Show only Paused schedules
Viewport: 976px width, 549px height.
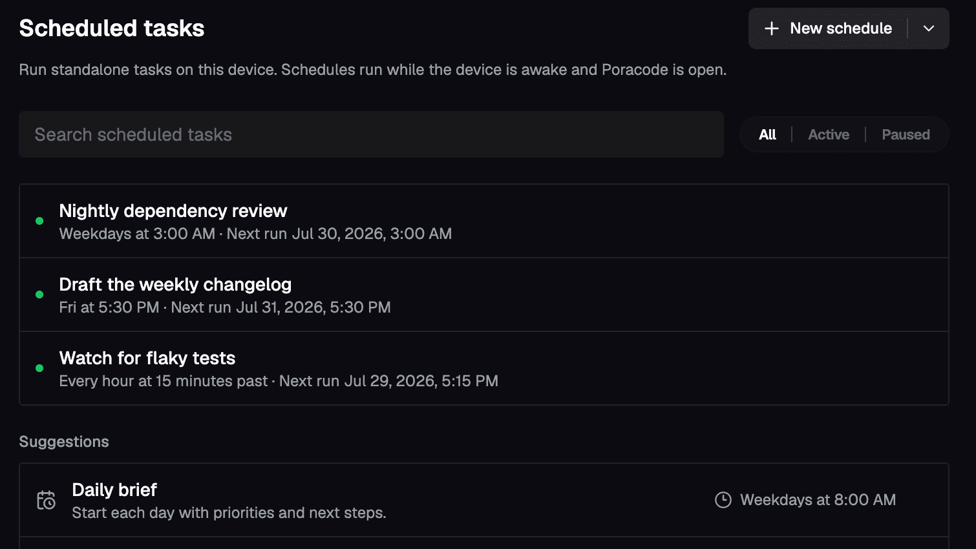coord(906,134)
